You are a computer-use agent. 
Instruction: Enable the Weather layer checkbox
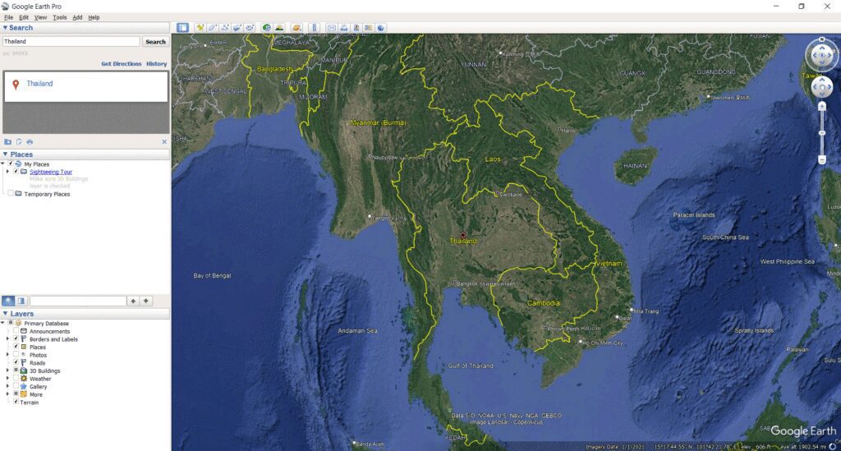click(16, 379)
